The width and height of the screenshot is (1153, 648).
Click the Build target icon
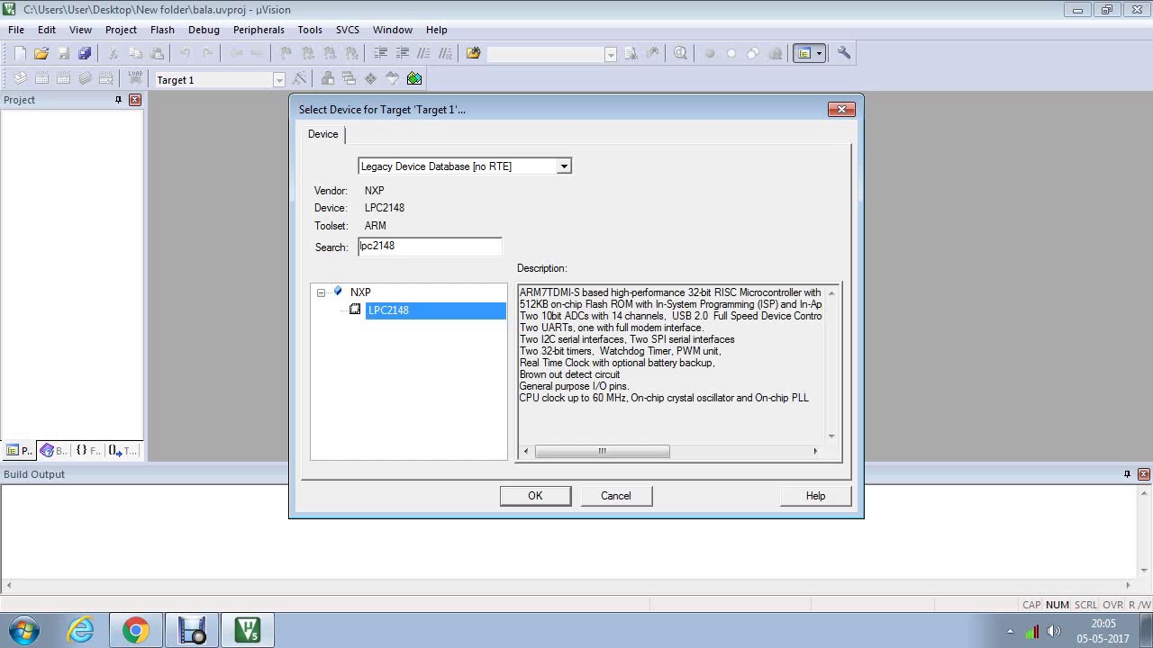click(x=41, y=79)
